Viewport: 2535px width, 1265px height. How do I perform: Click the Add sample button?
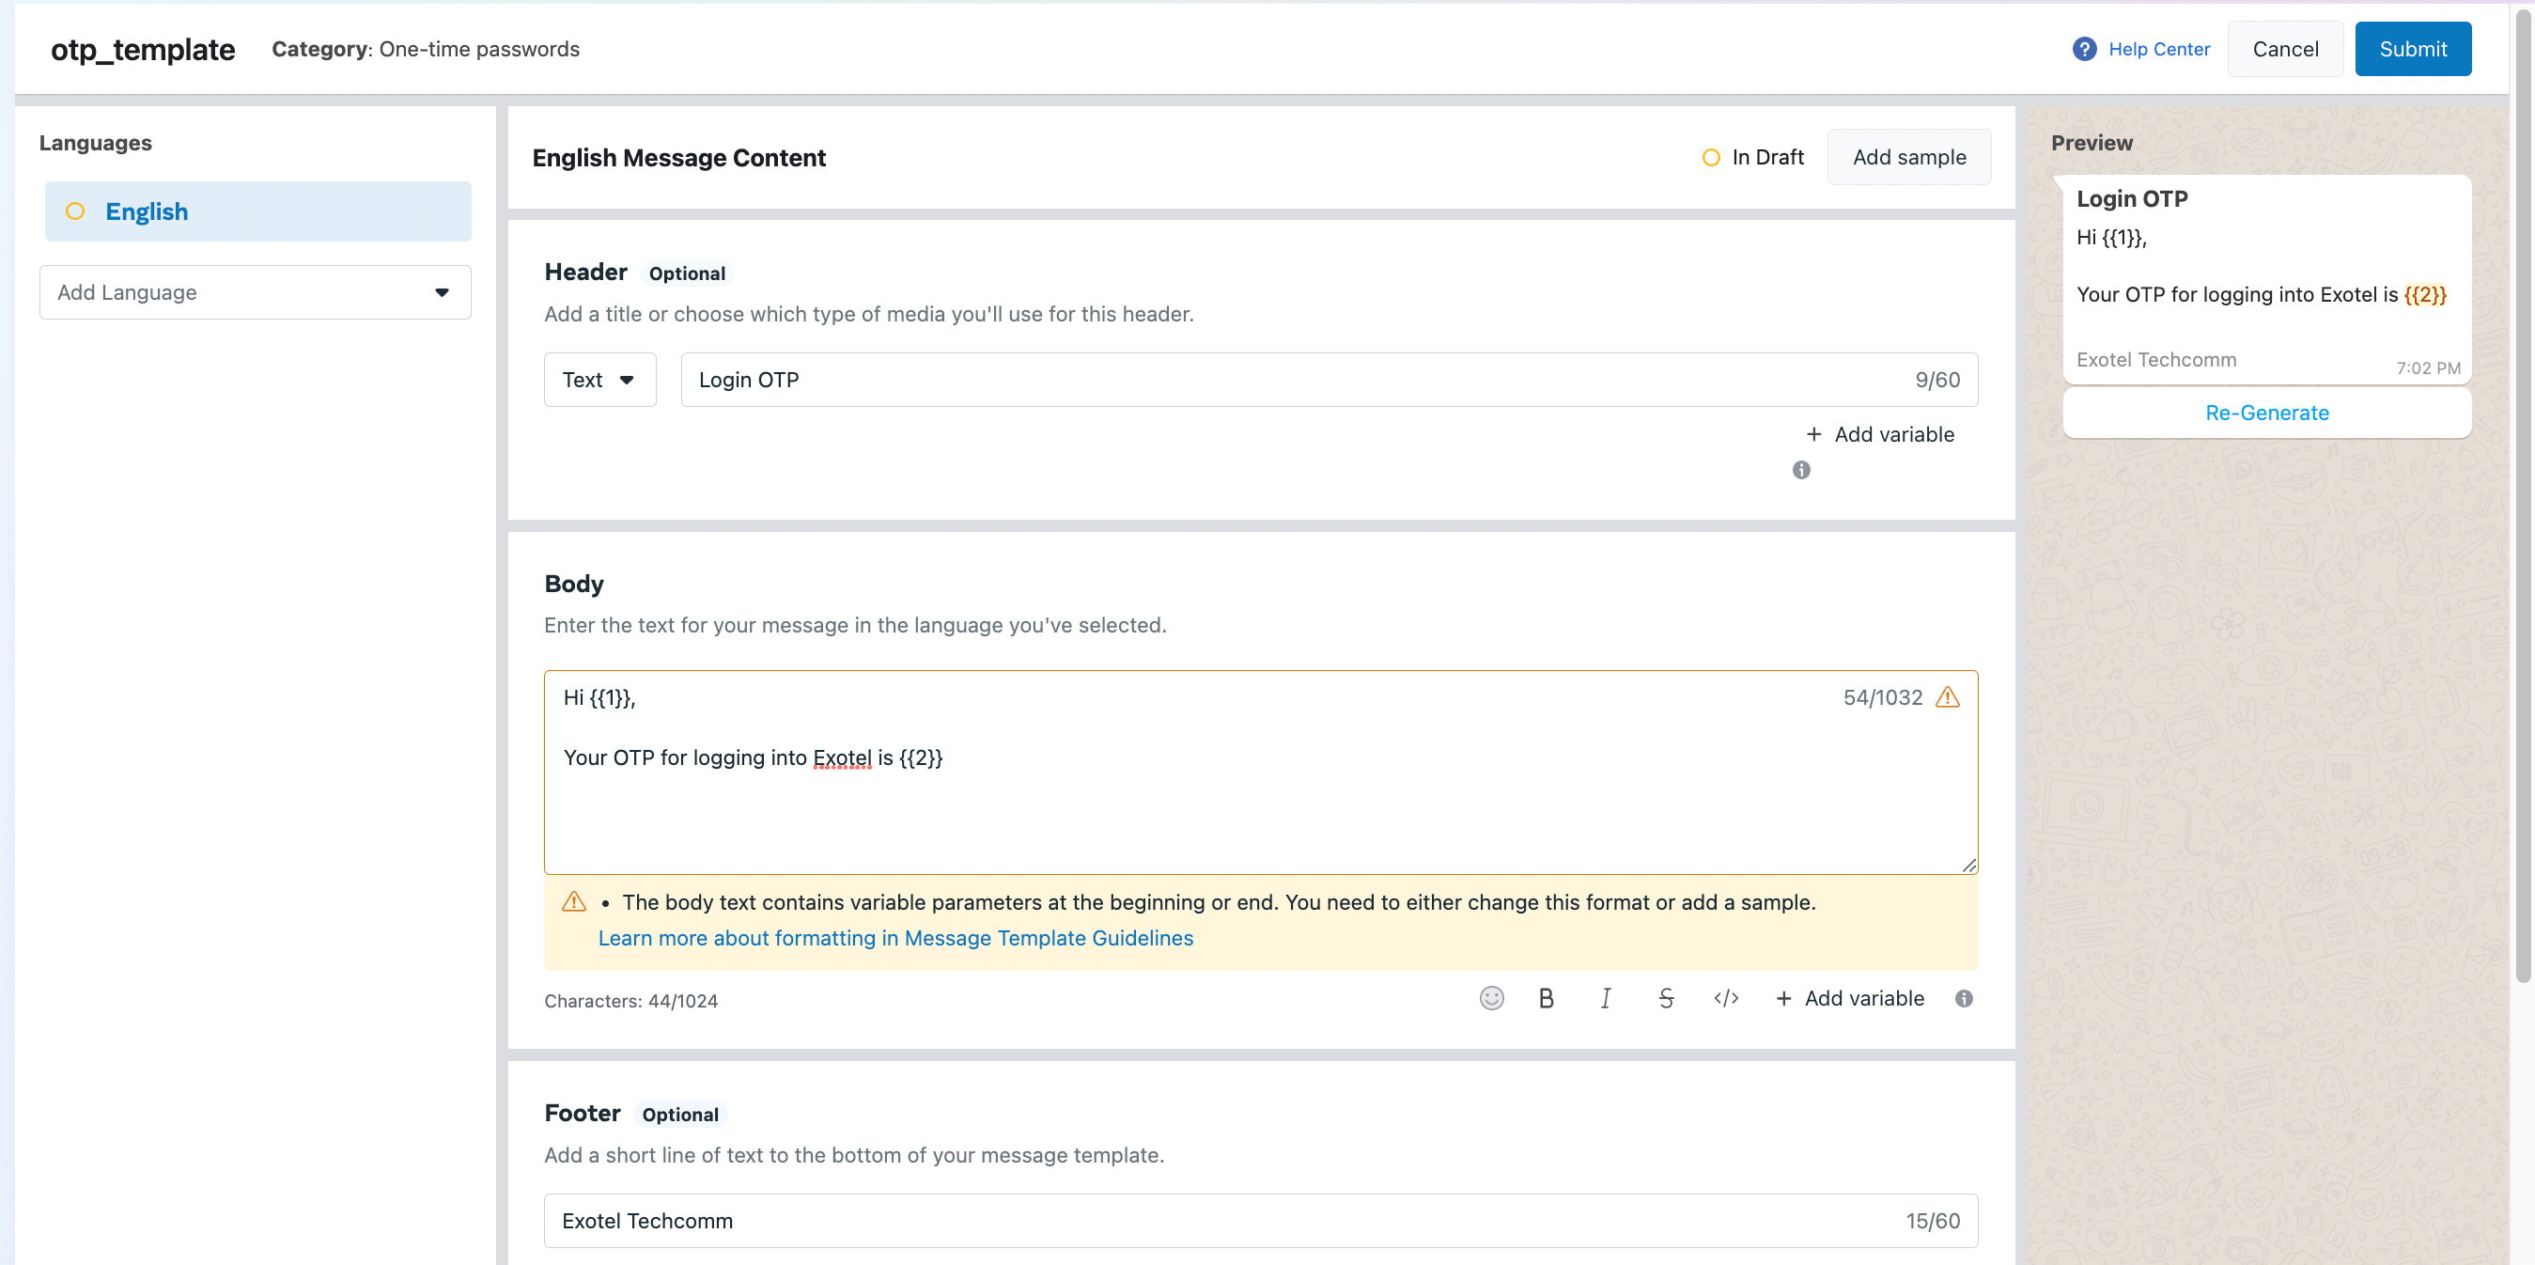pyautogui.click(x=1908, y=157)
